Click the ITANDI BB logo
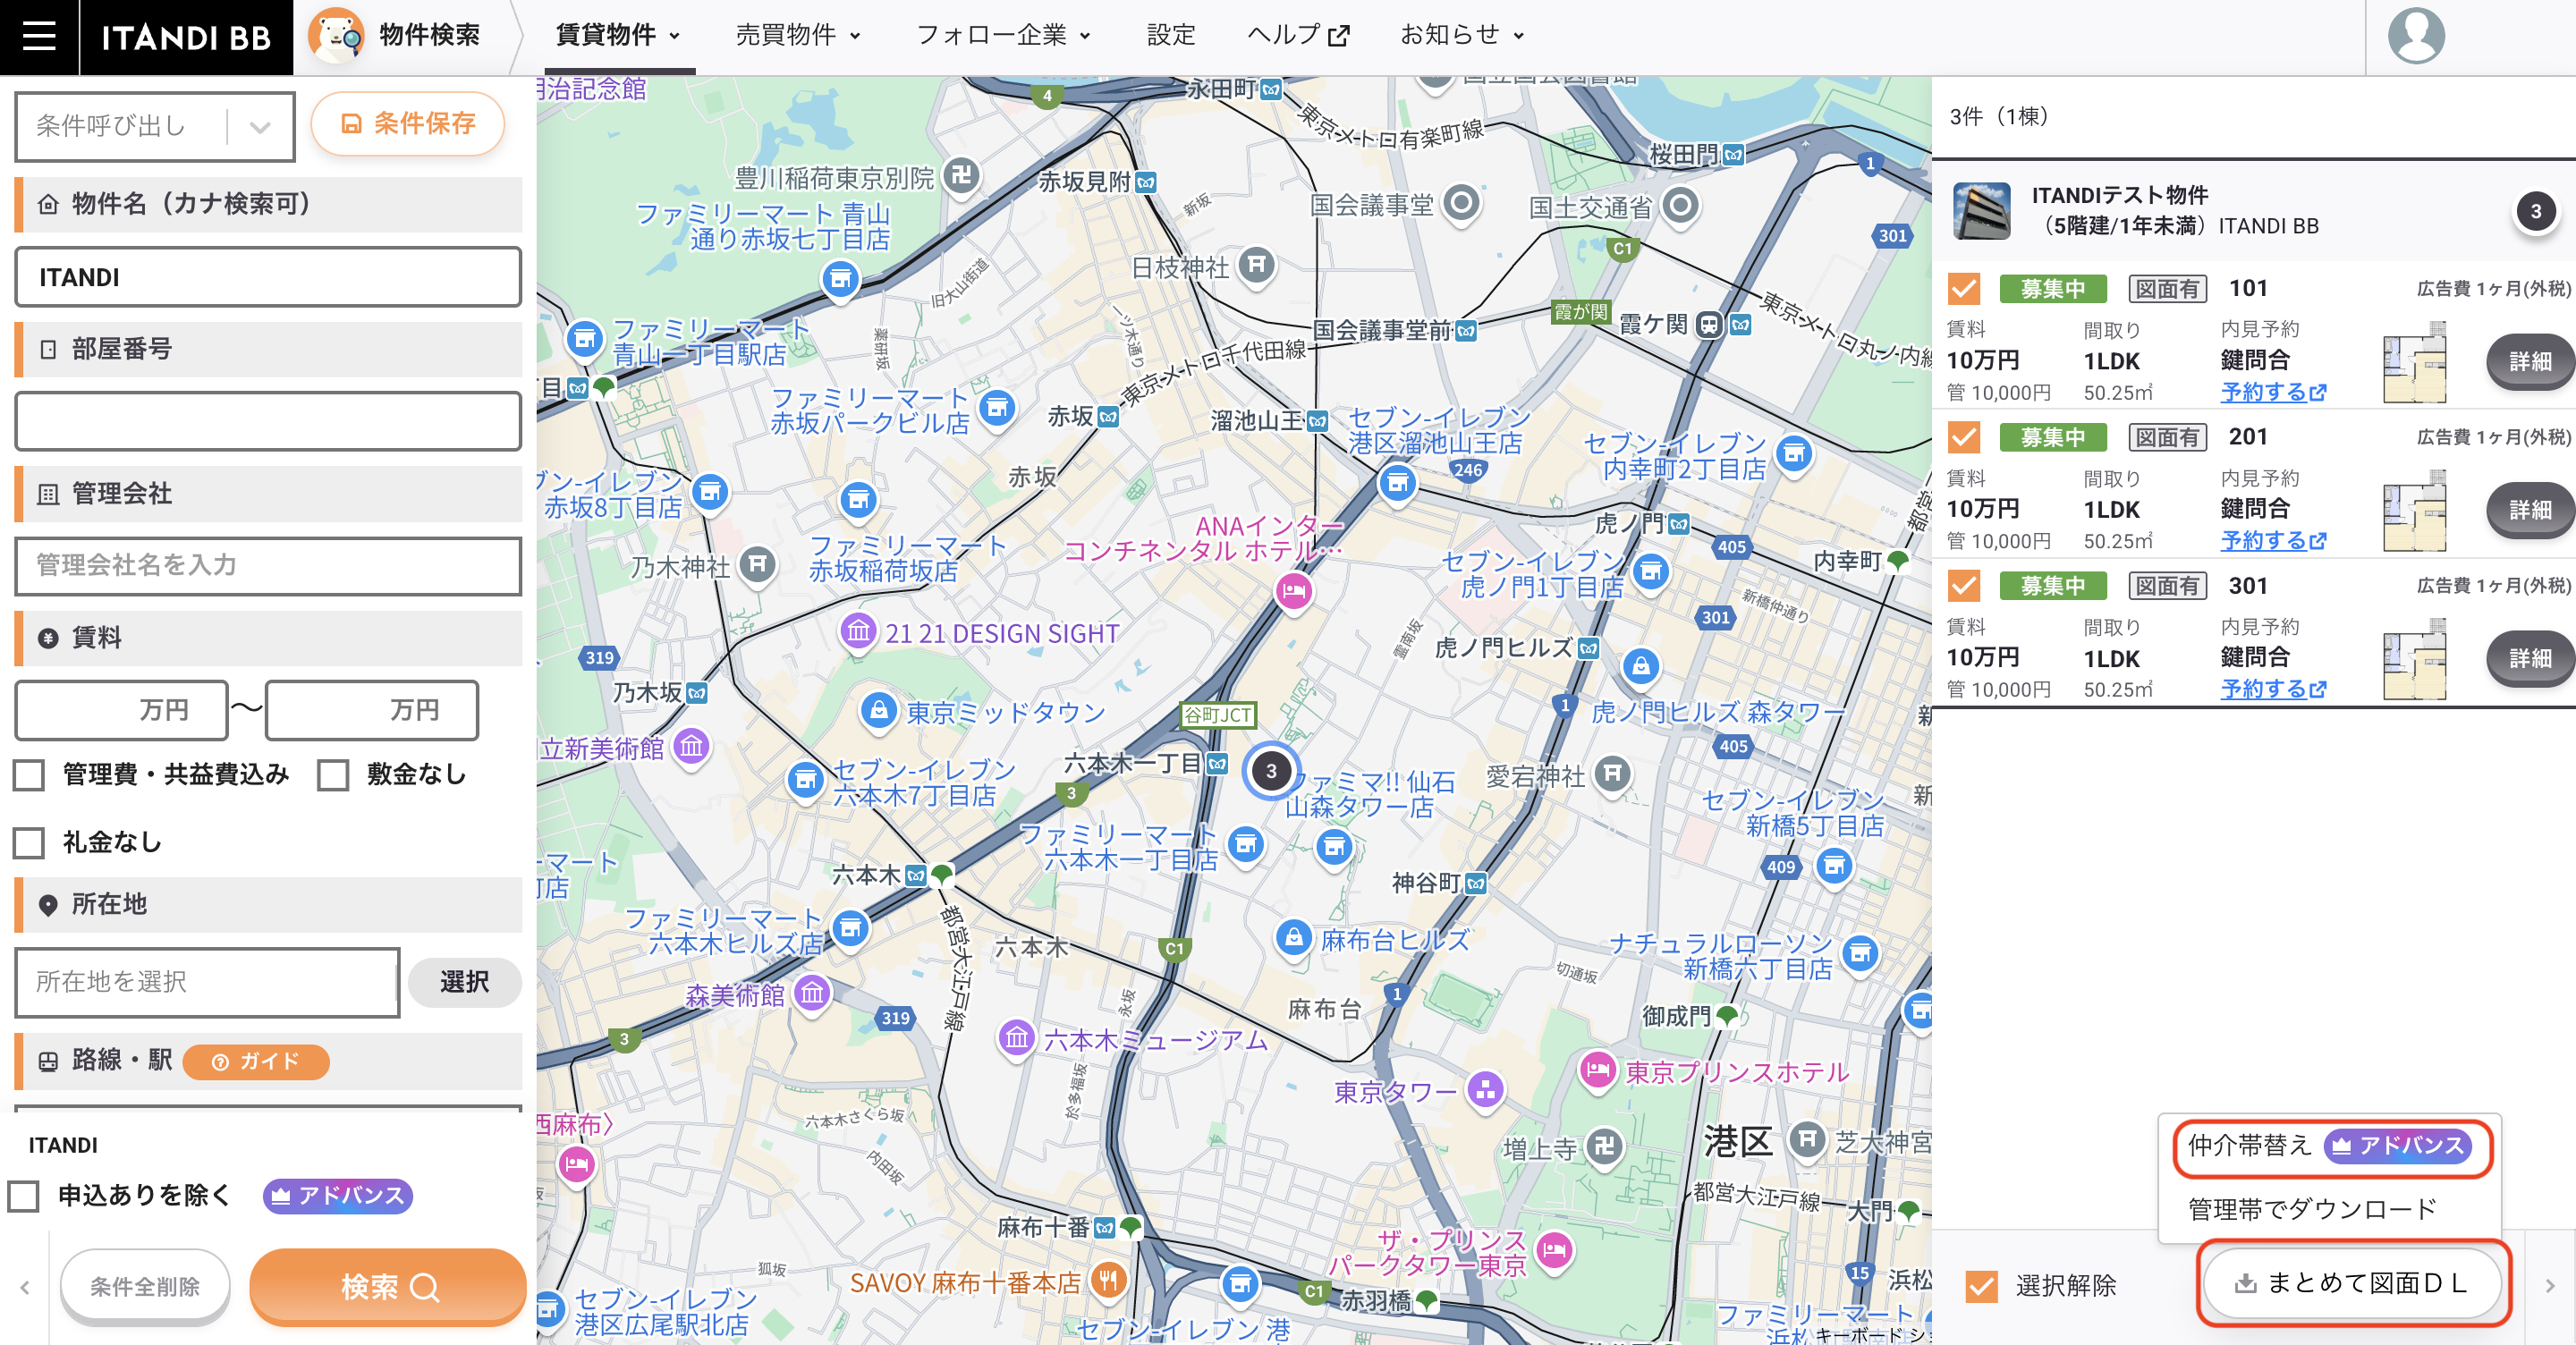This screenshot has height=1345, width=2576. (186, 37)
